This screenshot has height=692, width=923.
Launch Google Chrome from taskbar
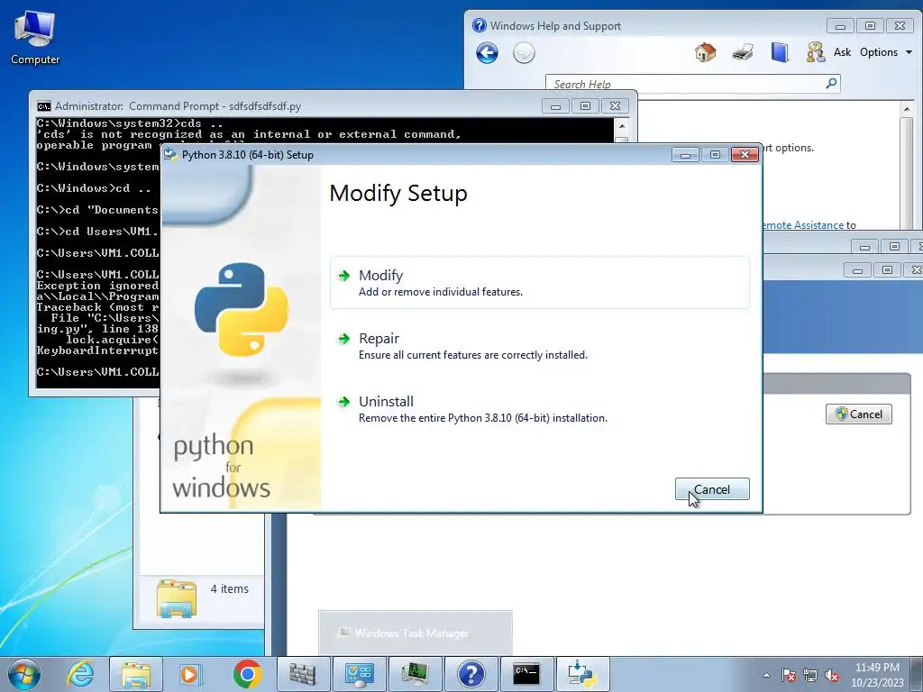point(247,674)
